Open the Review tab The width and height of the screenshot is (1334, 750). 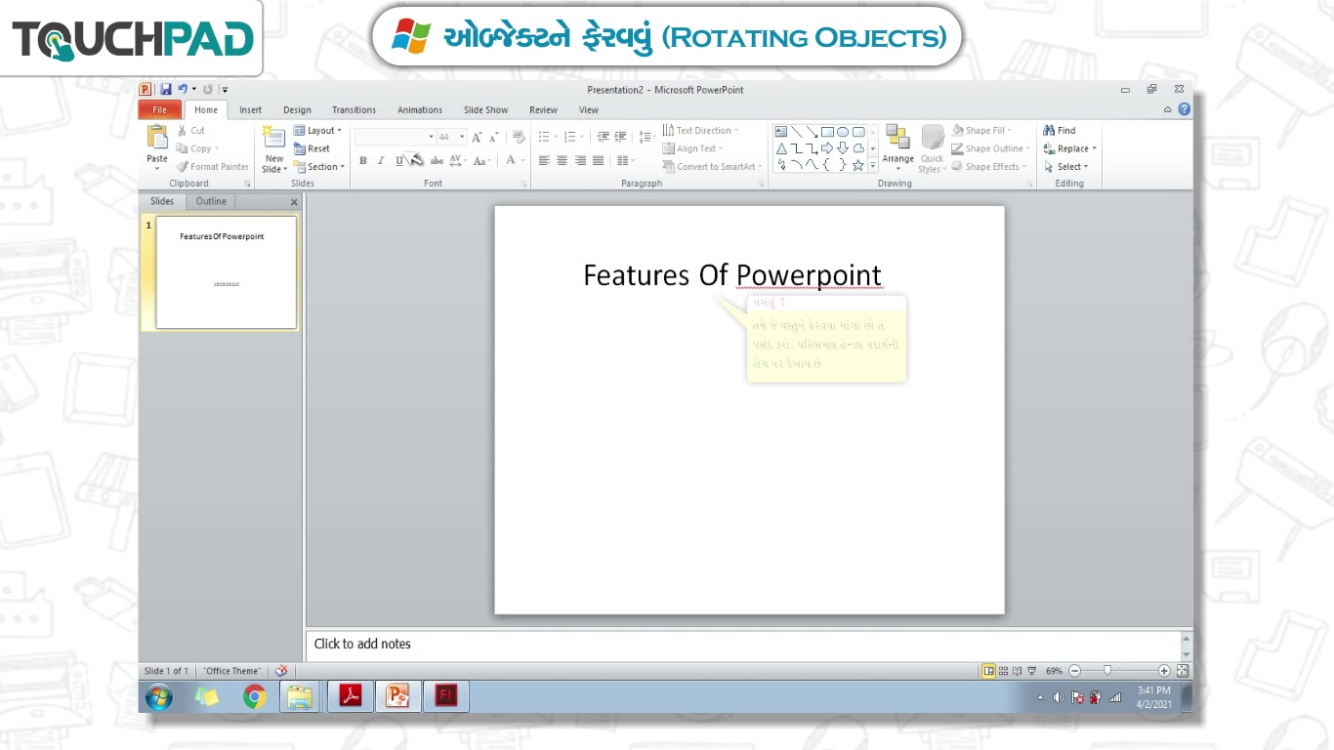[543, 109]
